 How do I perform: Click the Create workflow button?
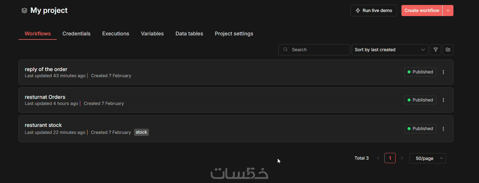422,11
